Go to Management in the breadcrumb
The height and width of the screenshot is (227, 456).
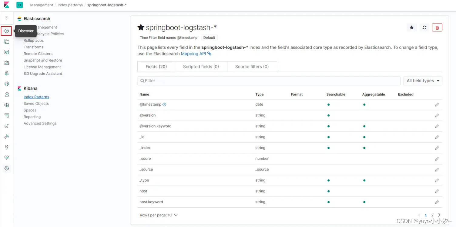[x=42, y=5]
